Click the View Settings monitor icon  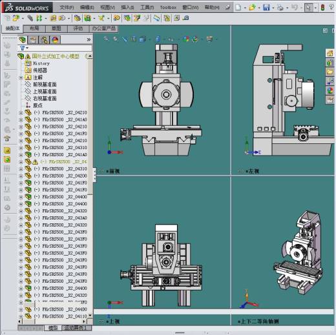[x=209, y=39]
